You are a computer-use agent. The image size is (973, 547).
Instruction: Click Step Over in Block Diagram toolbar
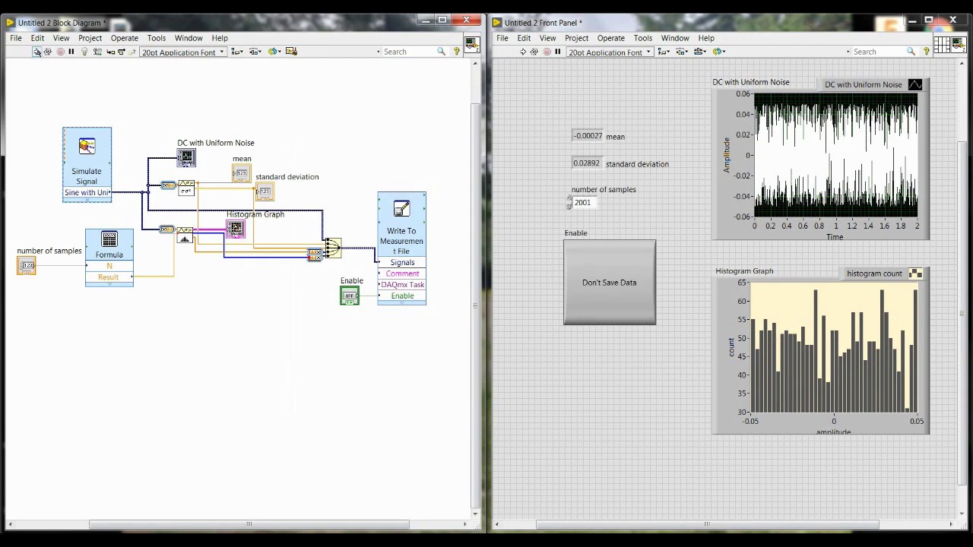(x=121, y=52)
